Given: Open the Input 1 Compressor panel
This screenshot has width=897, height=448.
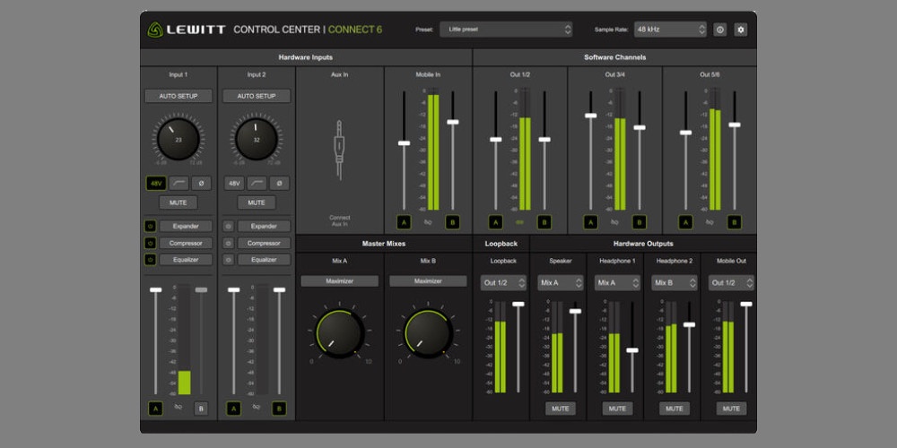Looking at the screenshot, I should click(186, 243).
